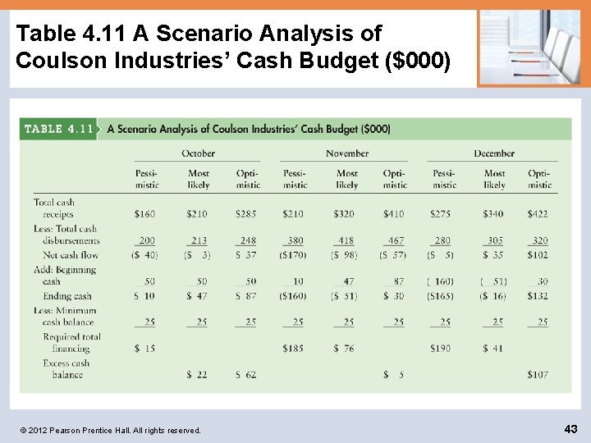Click the $190 required total financing value
The image size is (591, 443).
440,349
